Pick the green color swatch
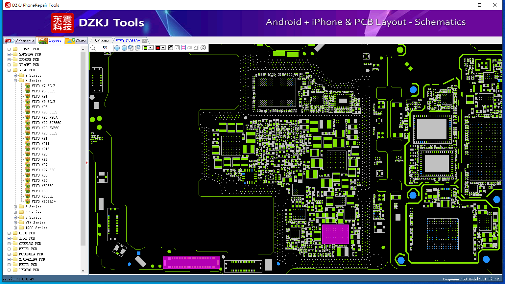 [145, 48]
